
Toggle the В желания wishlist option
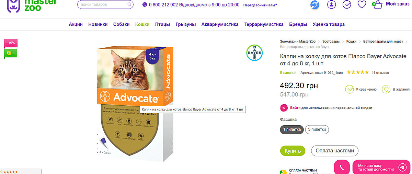click(x=396, y=89)
